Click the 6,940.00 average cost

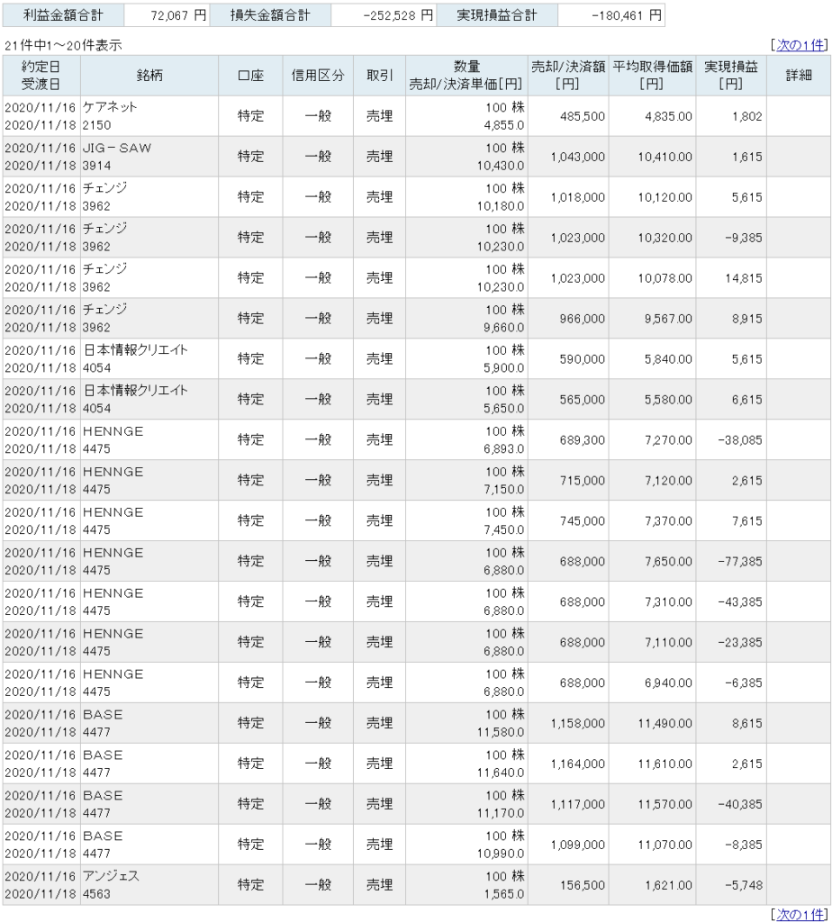click(668, 682)
